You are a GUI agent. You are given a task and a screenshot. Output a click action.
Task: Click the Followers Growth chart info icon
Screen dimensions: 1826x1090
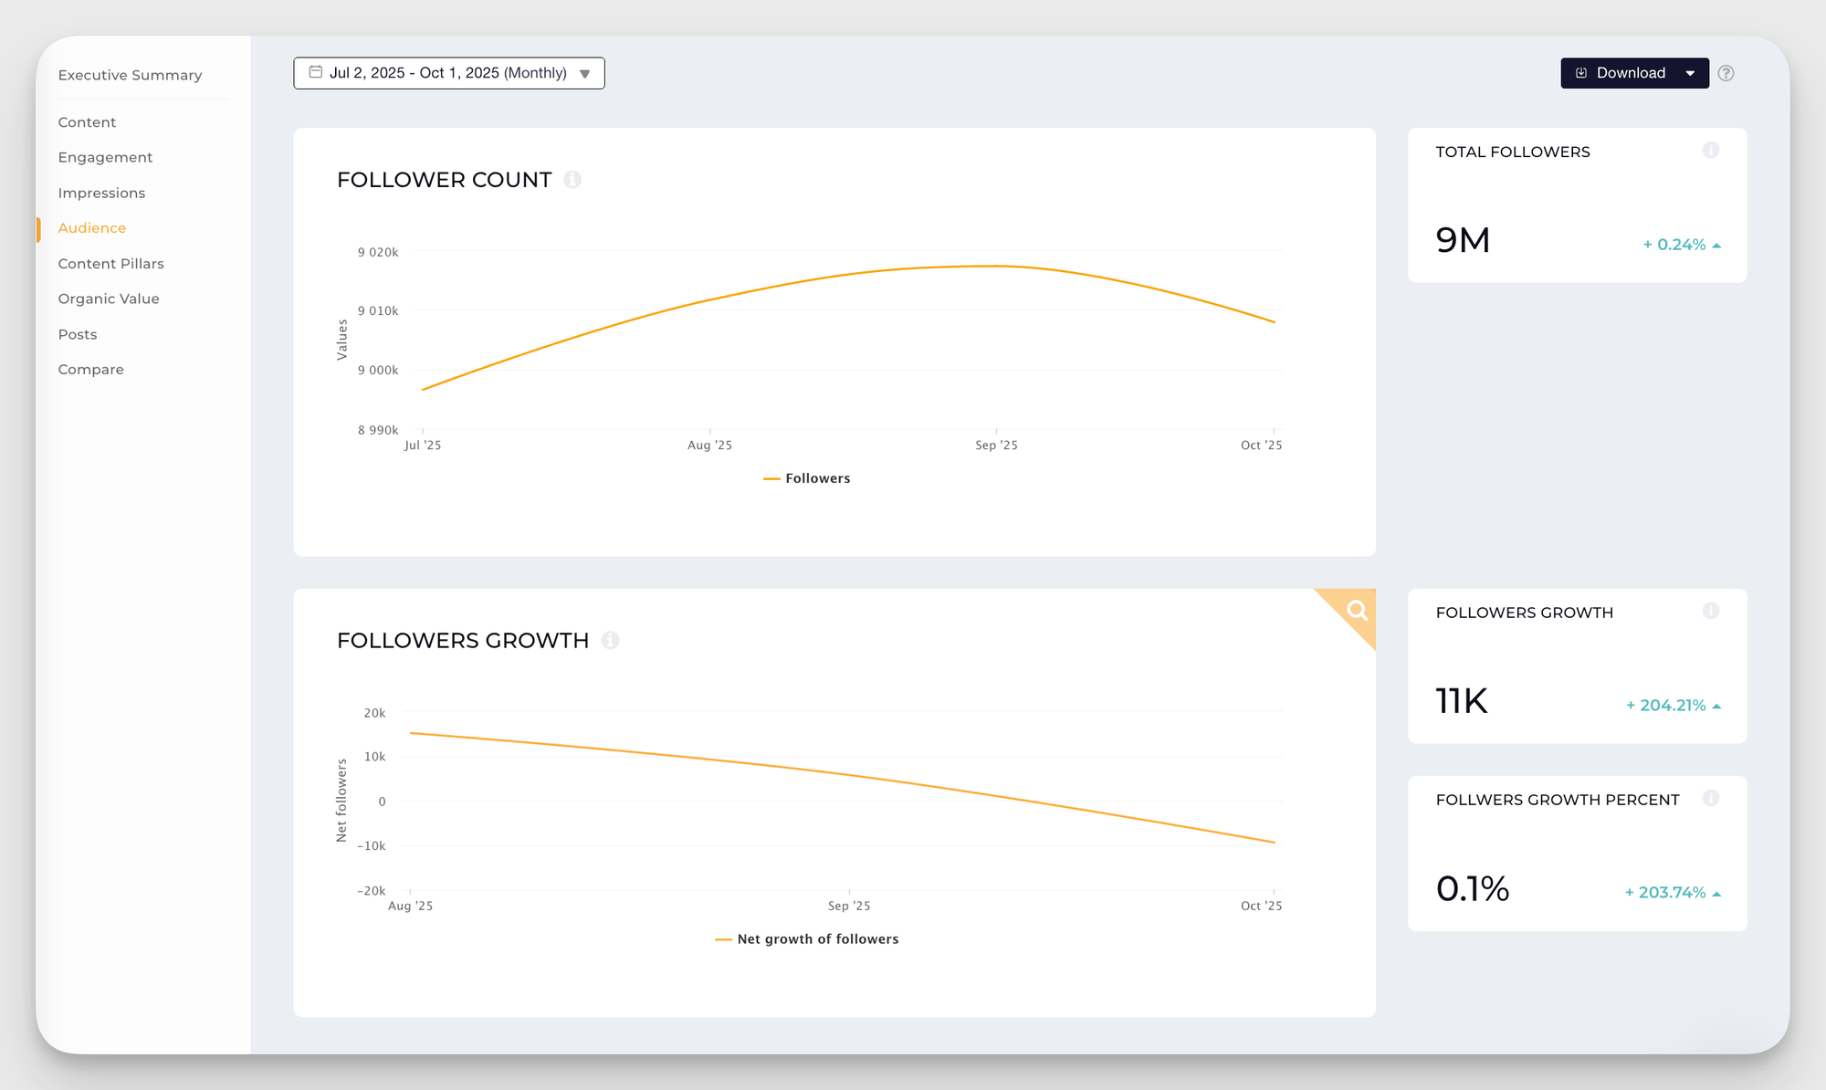click(x=610, y=641)
